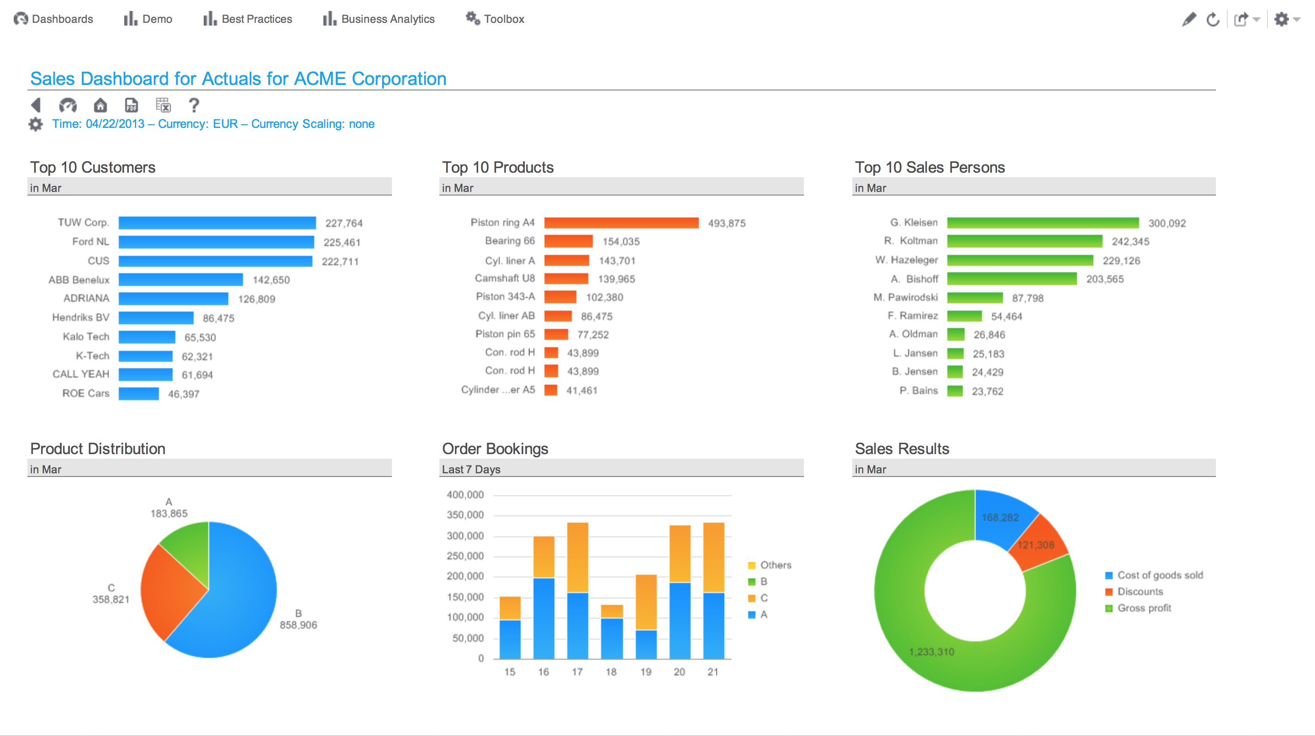Click Sales Dashboard for Actuals title link
Viewport: 1315px width, 736px height.
pyautogui.click(x=238, y=79)
